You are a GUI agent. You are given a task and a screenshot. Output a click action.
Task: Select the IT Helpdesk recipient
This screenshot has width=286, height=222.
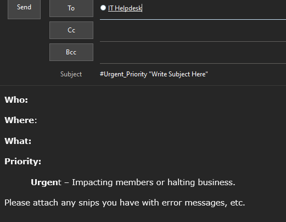[125, 8]
